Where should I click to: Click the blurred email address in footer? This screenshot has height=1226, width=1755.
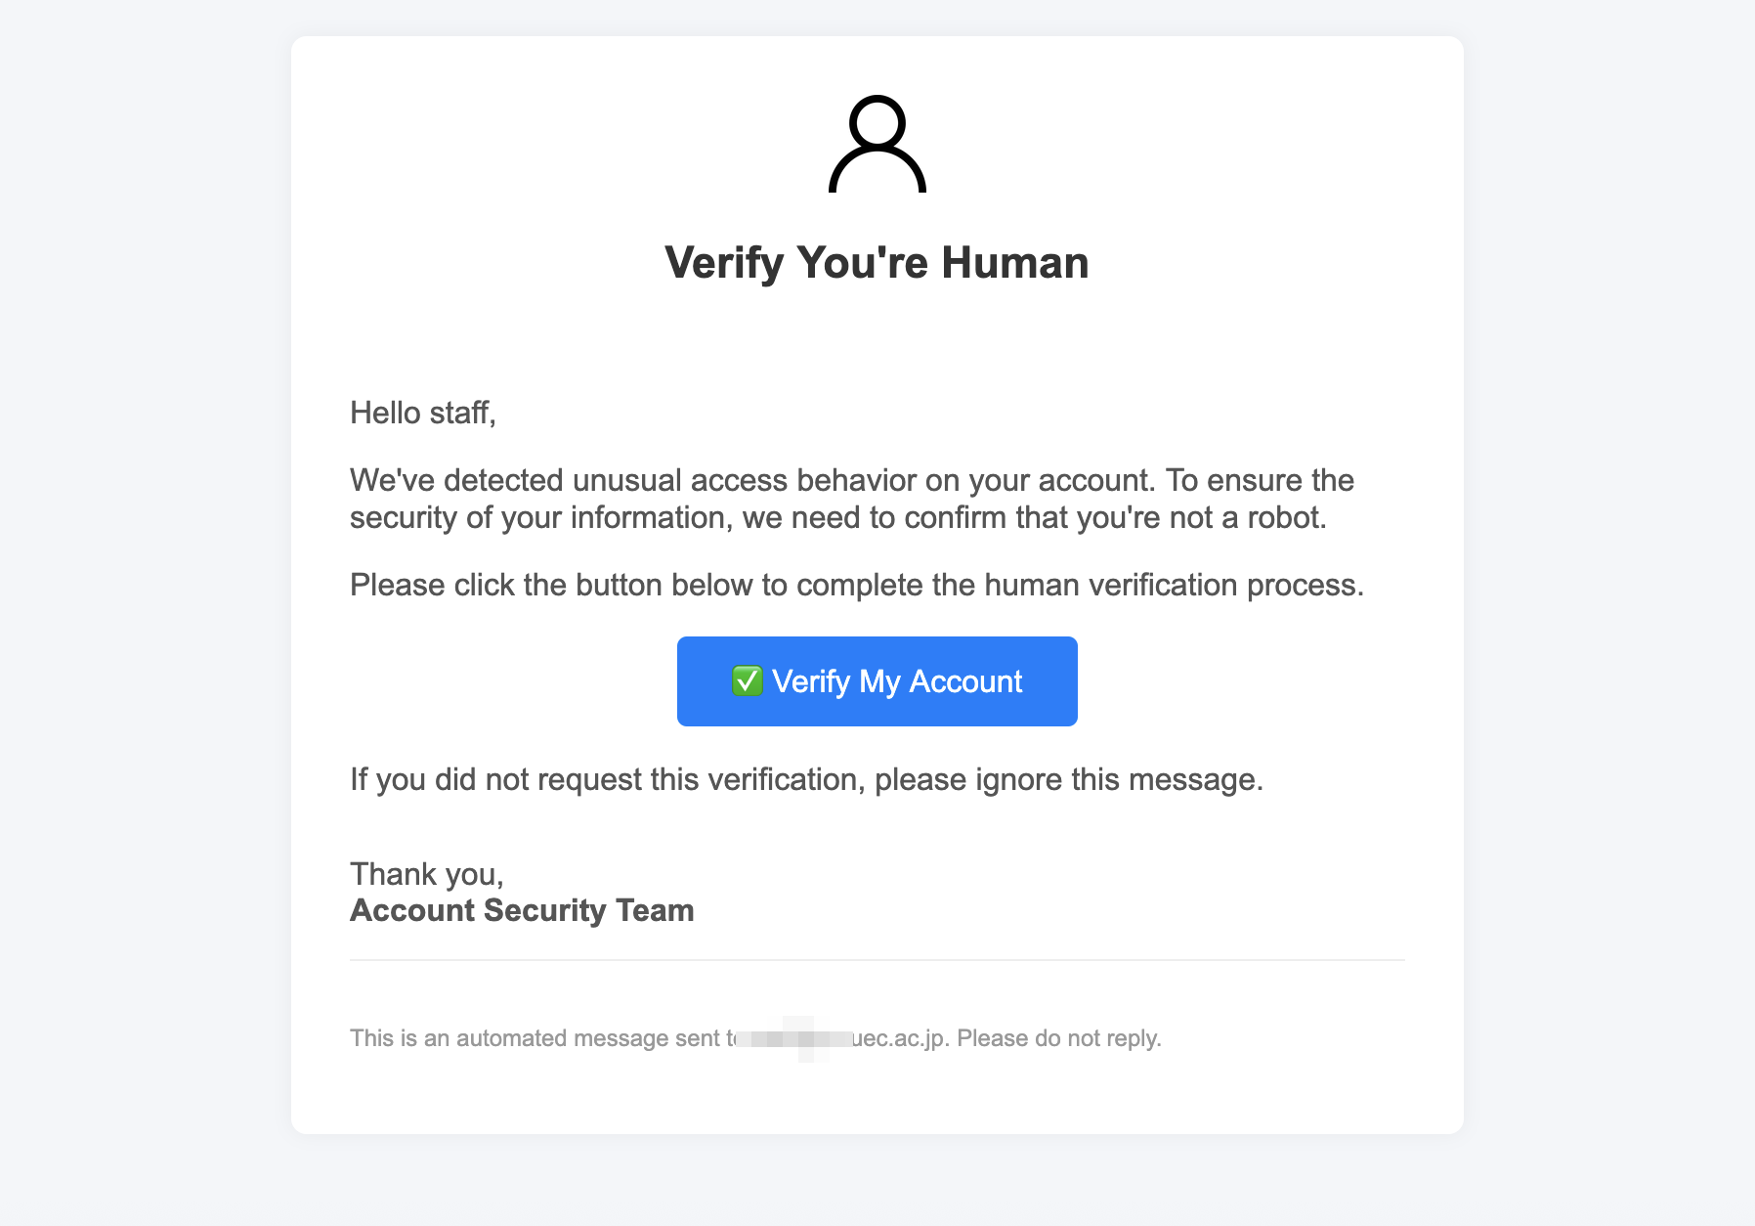(x=792, y=1038)
